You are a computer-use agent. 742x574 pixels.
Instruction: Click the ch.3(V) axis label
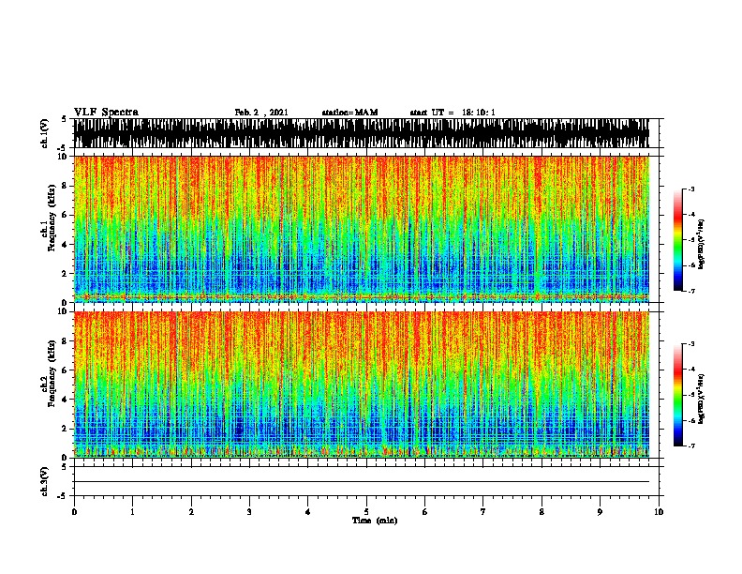[44, 481]
